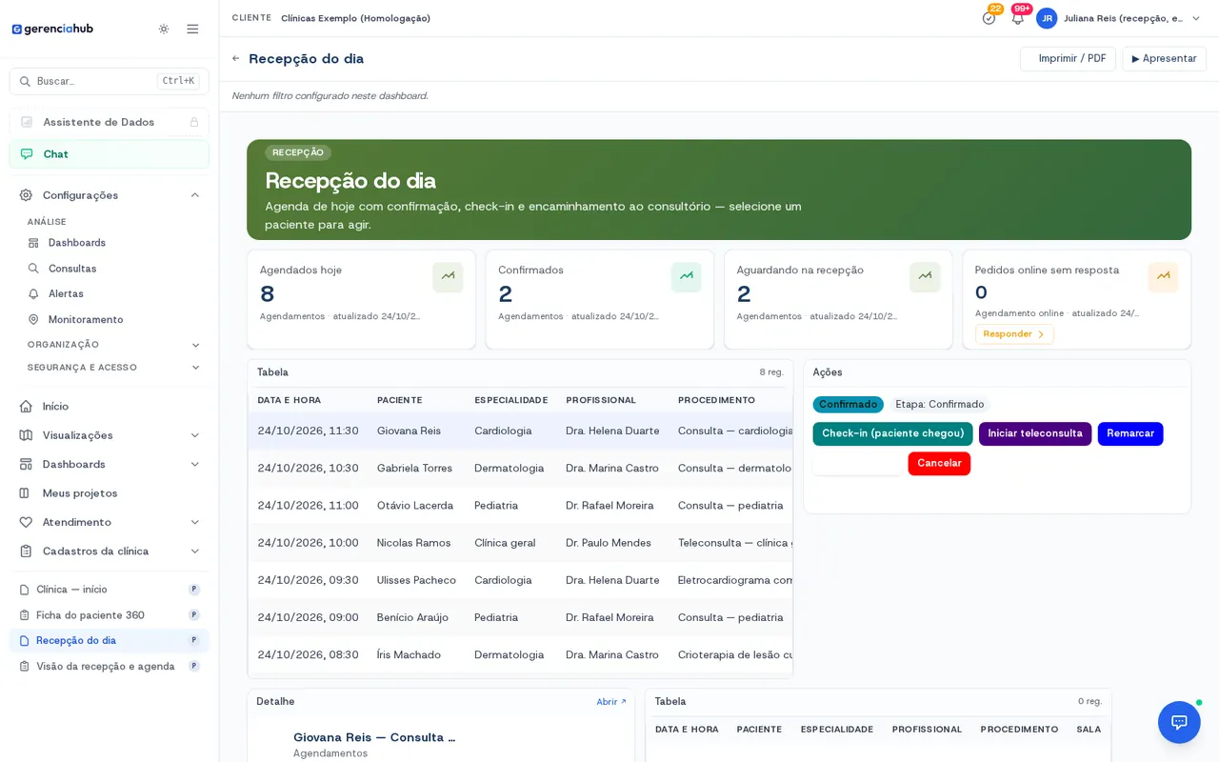The image size is (1219, 762).
Task: Open Clínica — início shortcut
Action: pyautogui.click(x=109, y=590)
